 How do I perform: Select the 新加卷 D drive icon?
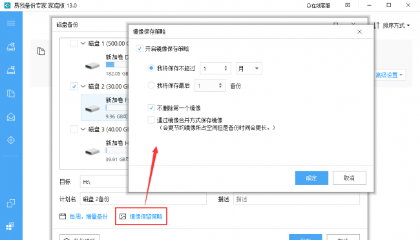[x=92, y=66]
